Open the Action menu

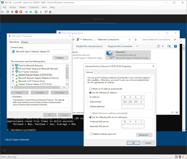pos(13,7)
